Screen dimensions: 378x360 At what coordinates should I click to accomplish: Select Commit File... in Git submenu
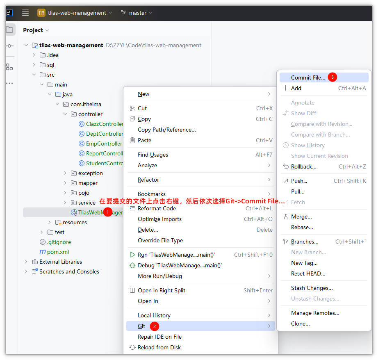tap(324, 77)
